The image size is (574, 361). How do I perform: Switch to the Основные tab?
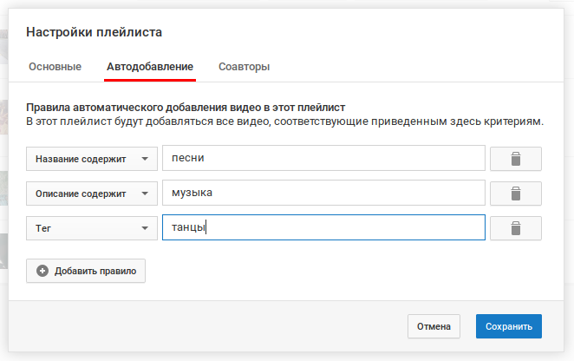pos(55,67)
